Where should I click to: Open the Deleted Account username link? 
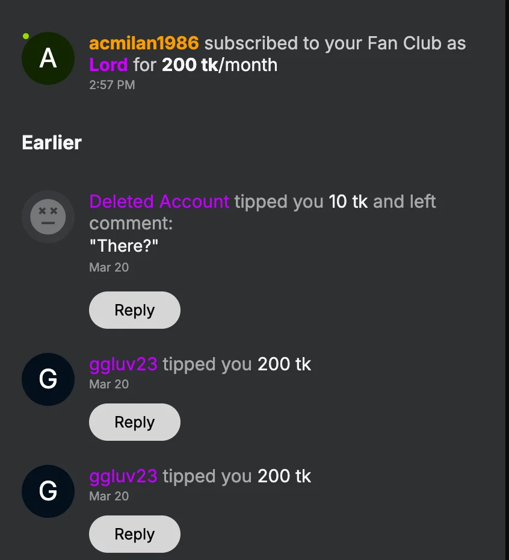[x=159, y=201]
